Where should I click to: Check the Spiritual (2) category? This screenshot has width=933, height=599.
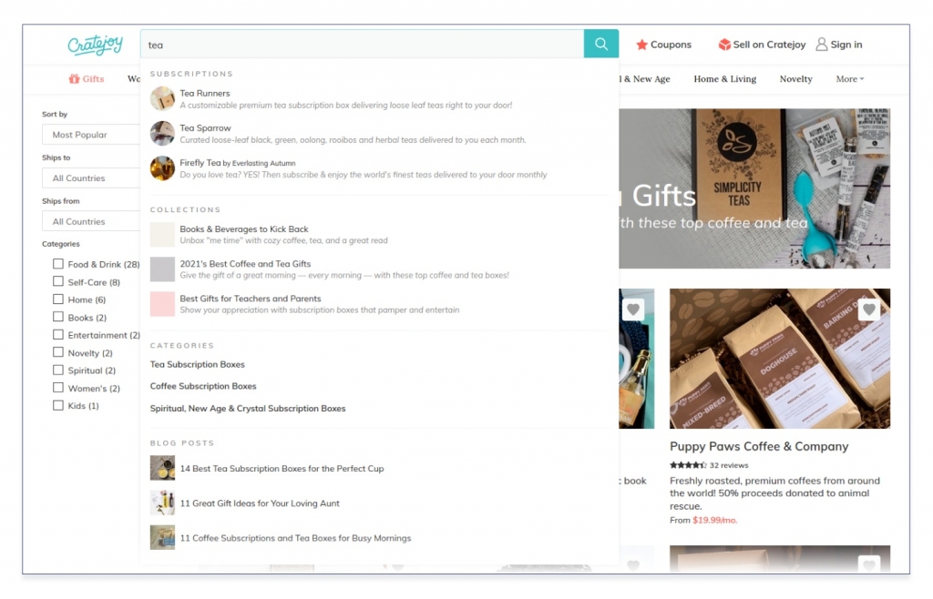pos(57,370)
